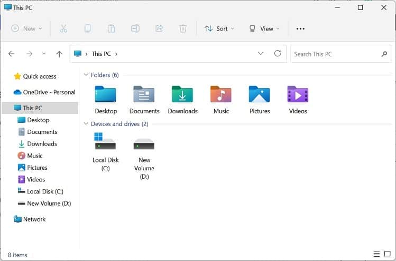Image resolution: width=396 pixels, height=261 pixels.
Task: Refresh the This PC view
Action: (x=278, y=53)
